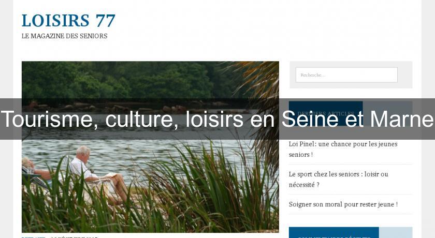
Task: Click the pale blue block beside Derniers articles
Action: (x=387, y=113)
